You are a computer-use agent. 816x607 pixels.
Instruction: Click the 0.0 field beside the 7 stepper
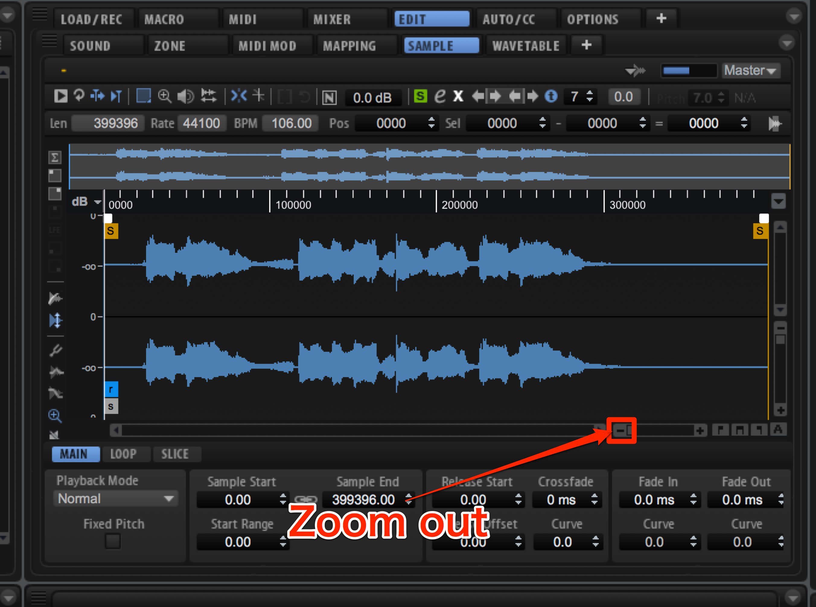(x=623, y=97)
